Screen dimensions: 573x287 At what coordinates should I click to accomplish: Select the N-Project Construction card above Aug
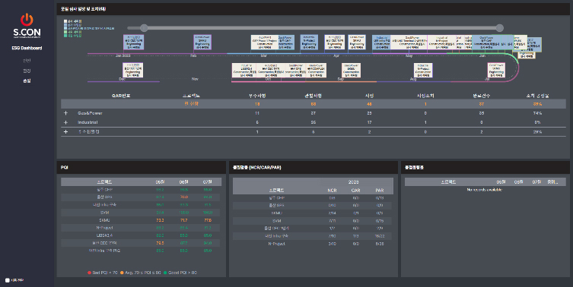[423, 70]
